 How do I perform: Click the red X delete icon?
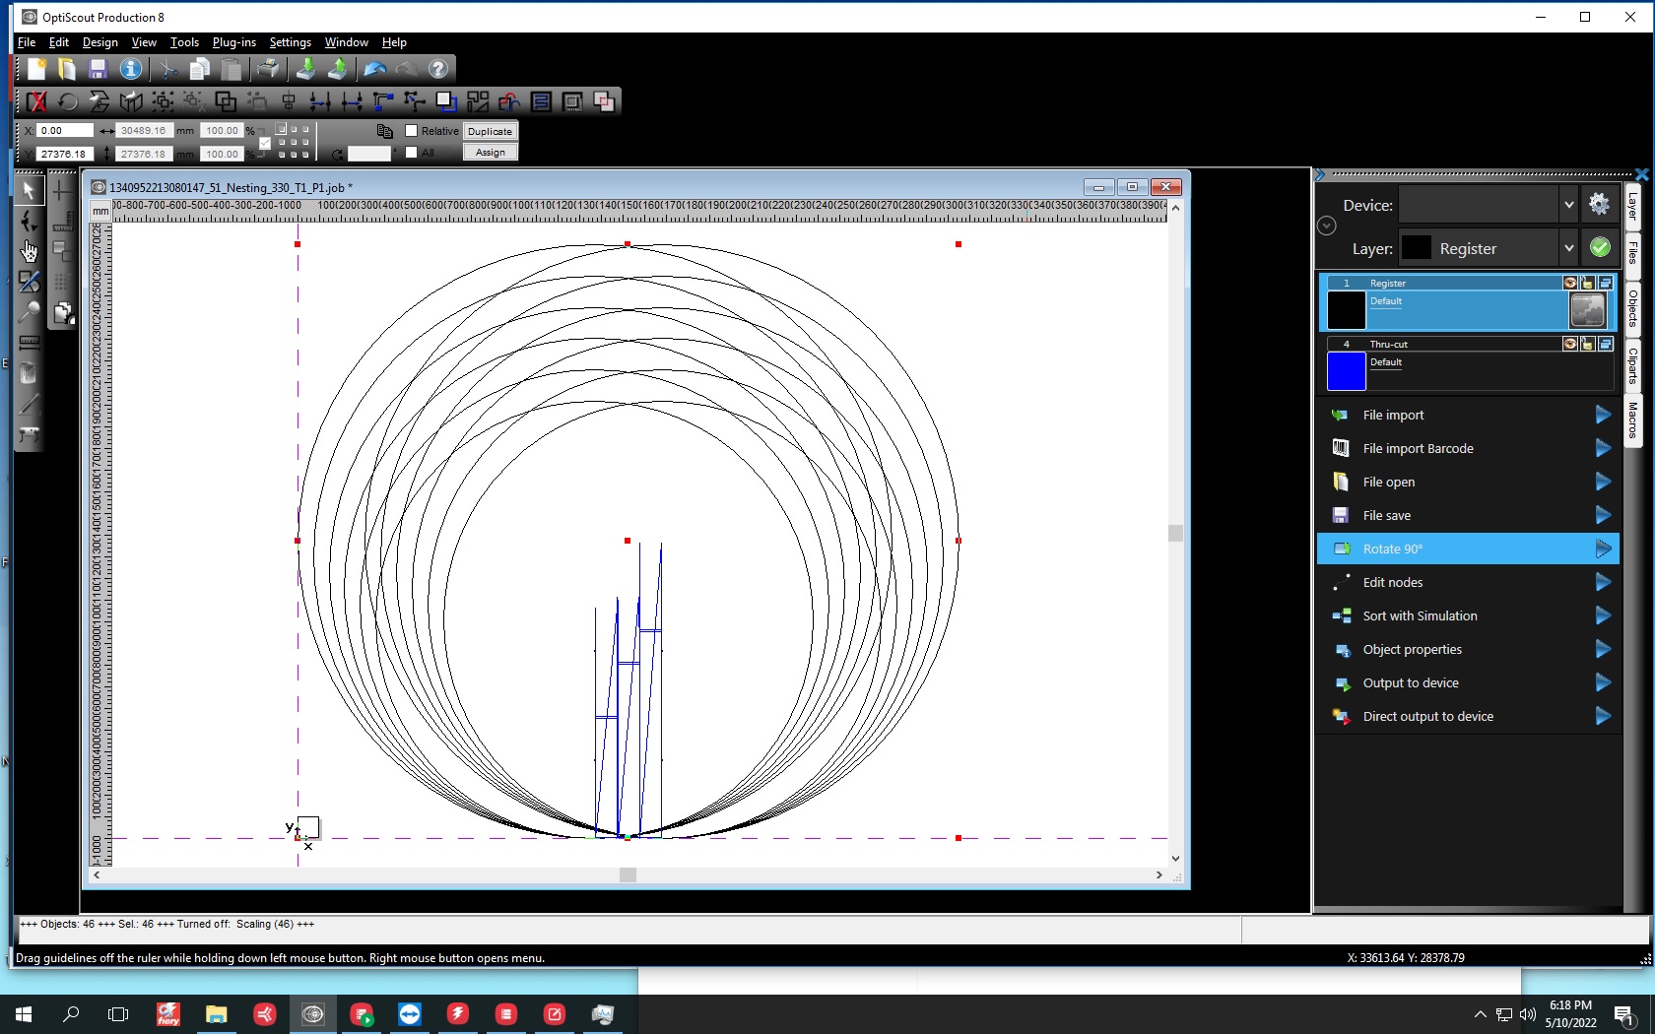[36, 101]
